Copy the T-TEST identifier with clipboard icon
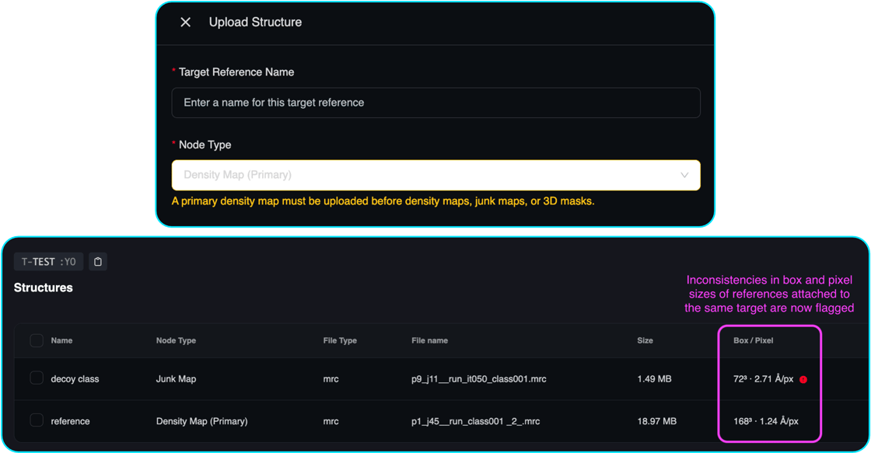The width and height of the screenshot is (871, 453). (x=98, y=262)
